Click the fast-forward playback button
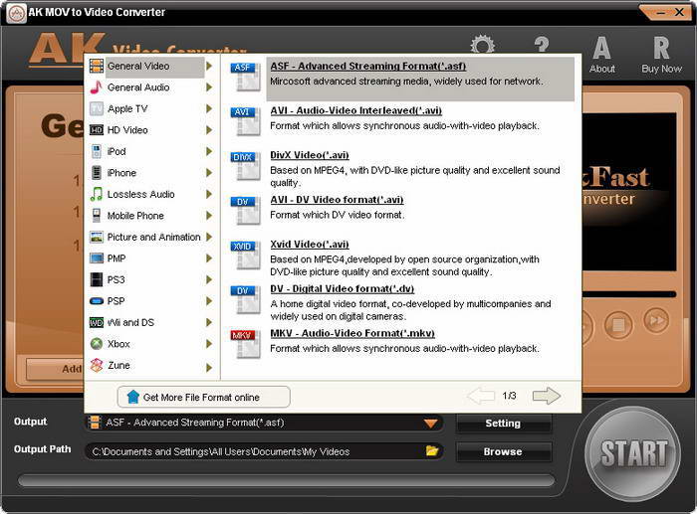 click(656, 320)
